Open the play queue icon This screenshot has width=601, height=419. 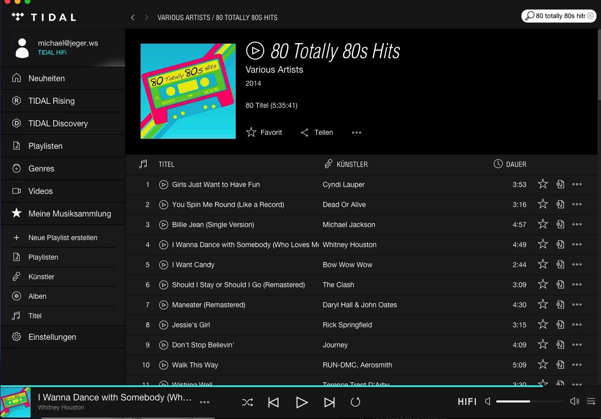pyautogui.click(x=591, y=401)
